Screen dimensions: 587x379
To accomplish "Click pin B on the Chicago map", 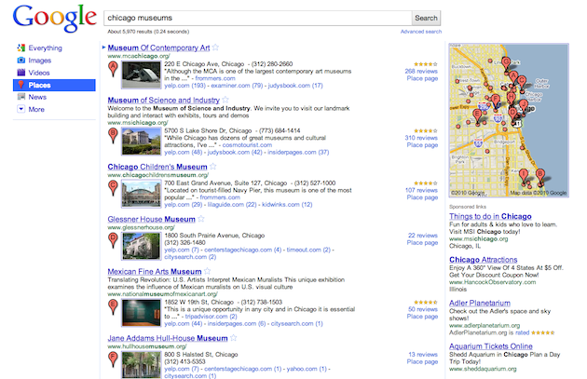I will 539,175.
